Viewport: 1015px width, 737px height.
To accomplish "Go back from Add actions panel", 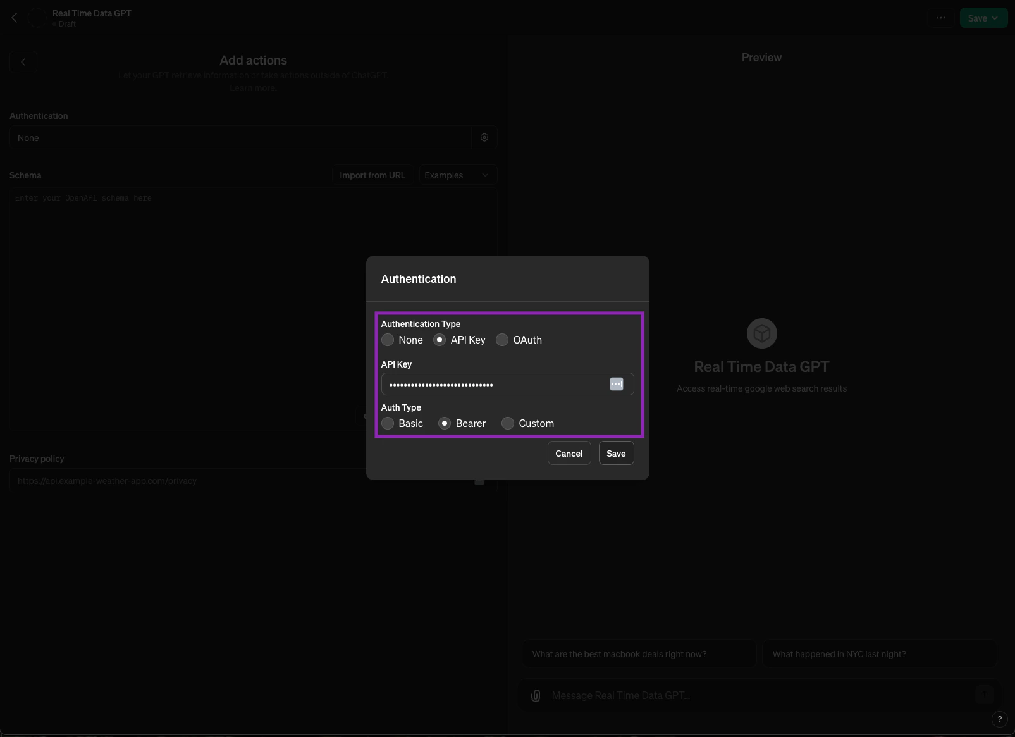I will click(23, 62).
